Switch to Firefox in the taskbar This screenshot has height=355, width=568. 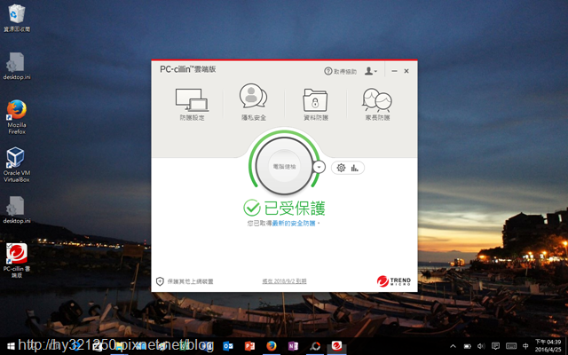pyautogui.click(x=272, y=346)
